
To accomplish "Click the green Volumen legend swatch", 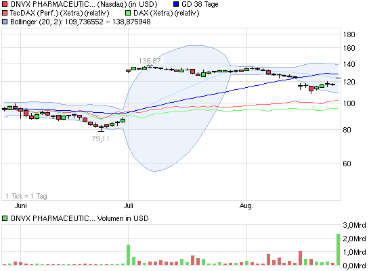I will pyautogui.click(x=5, y=218).
